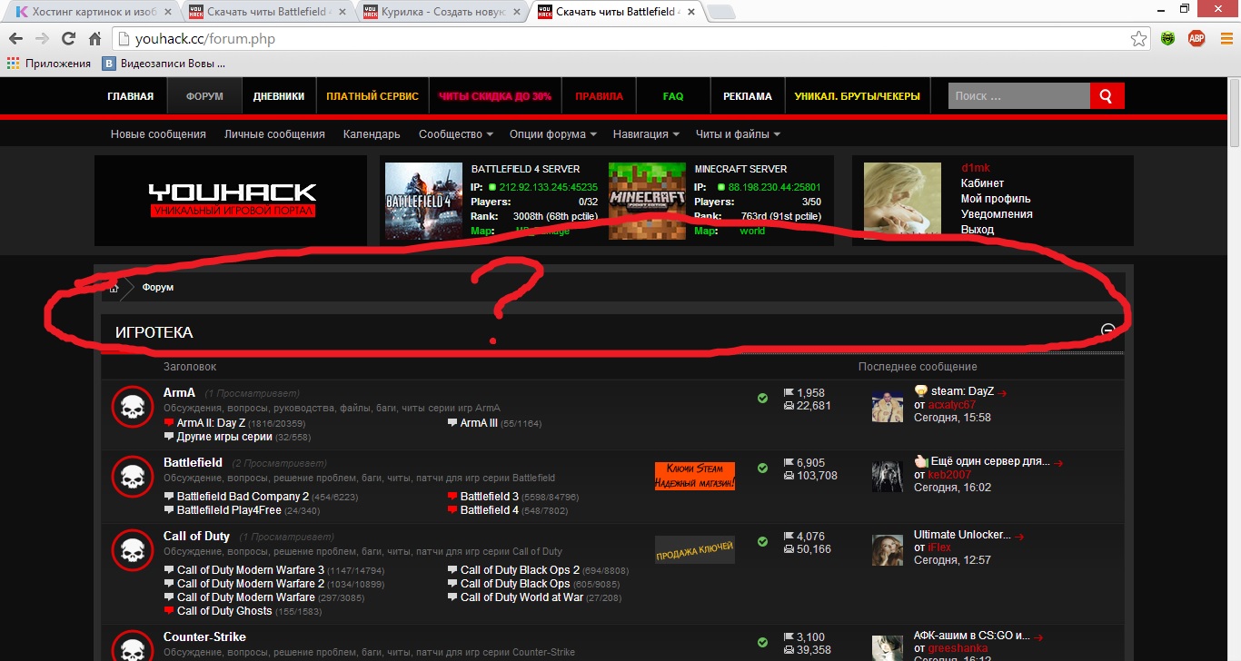The width and height of the screenshot is (1241, 661).
Task: Expand the Навигация dropdown menu
Action: coord(646,134)
